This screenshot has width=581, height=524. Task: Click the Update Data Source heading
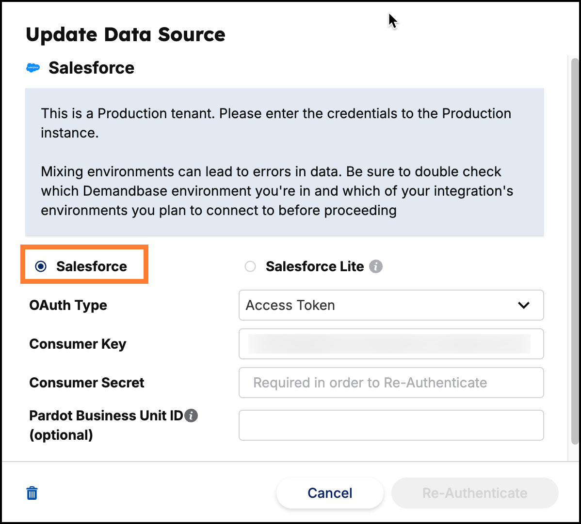click(126, 34)
